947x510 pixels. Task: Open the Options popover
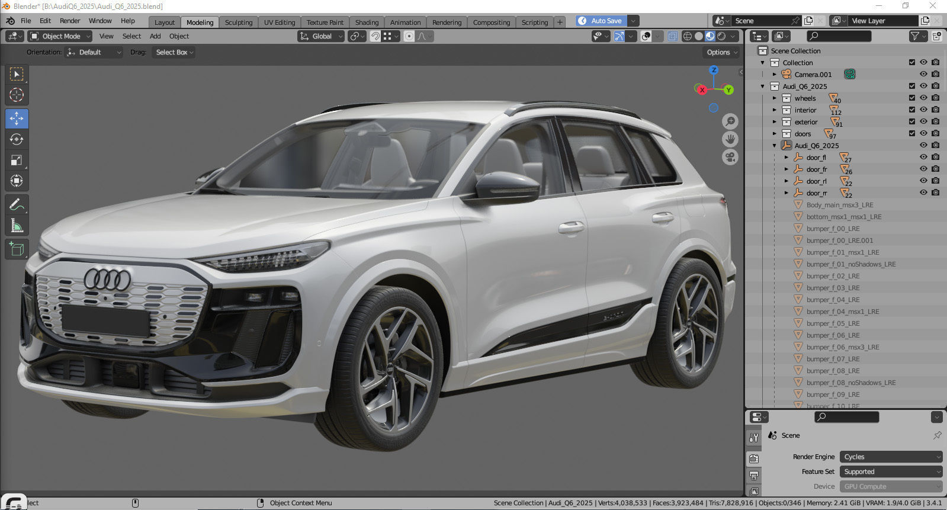pyautogui.click(x=721, y=52)
